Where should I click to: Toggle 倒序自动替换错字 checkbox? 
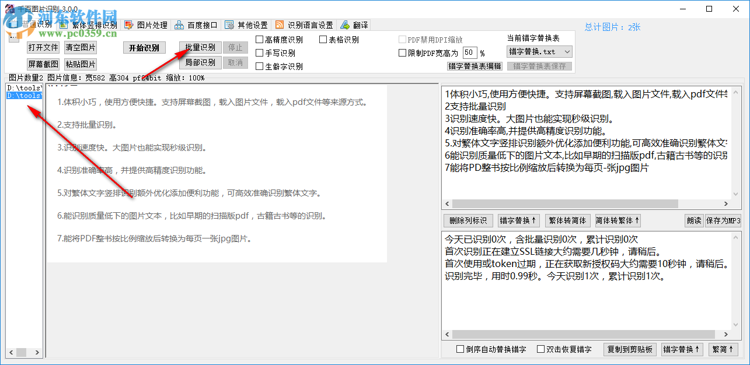click(459, 349)
